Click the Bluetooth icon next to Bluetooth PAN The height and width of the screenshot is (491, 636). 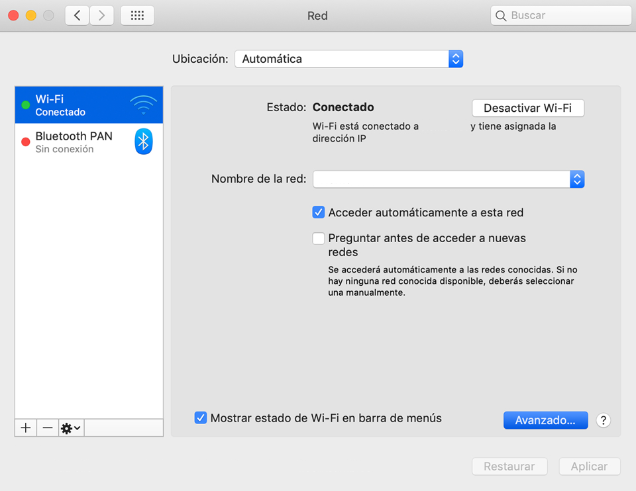pos(143,142)
